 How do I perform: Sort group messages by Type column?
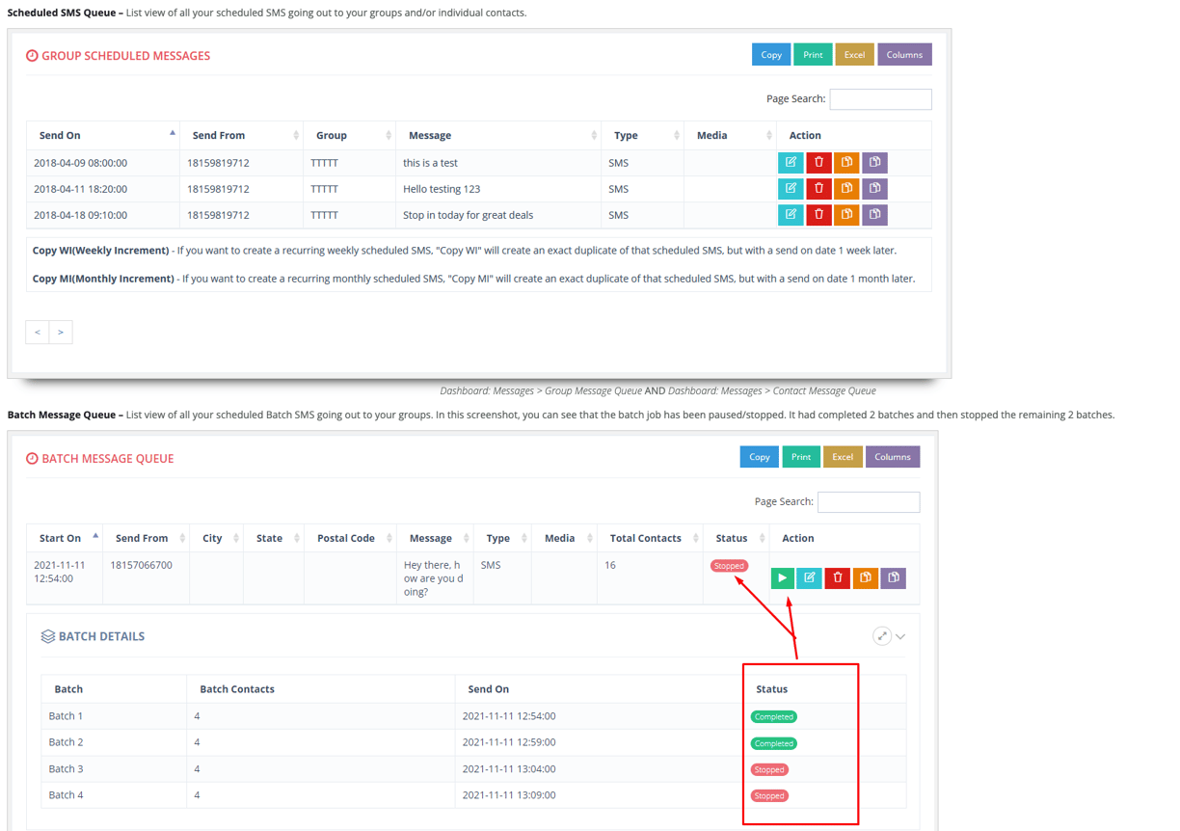pos(643,135)
